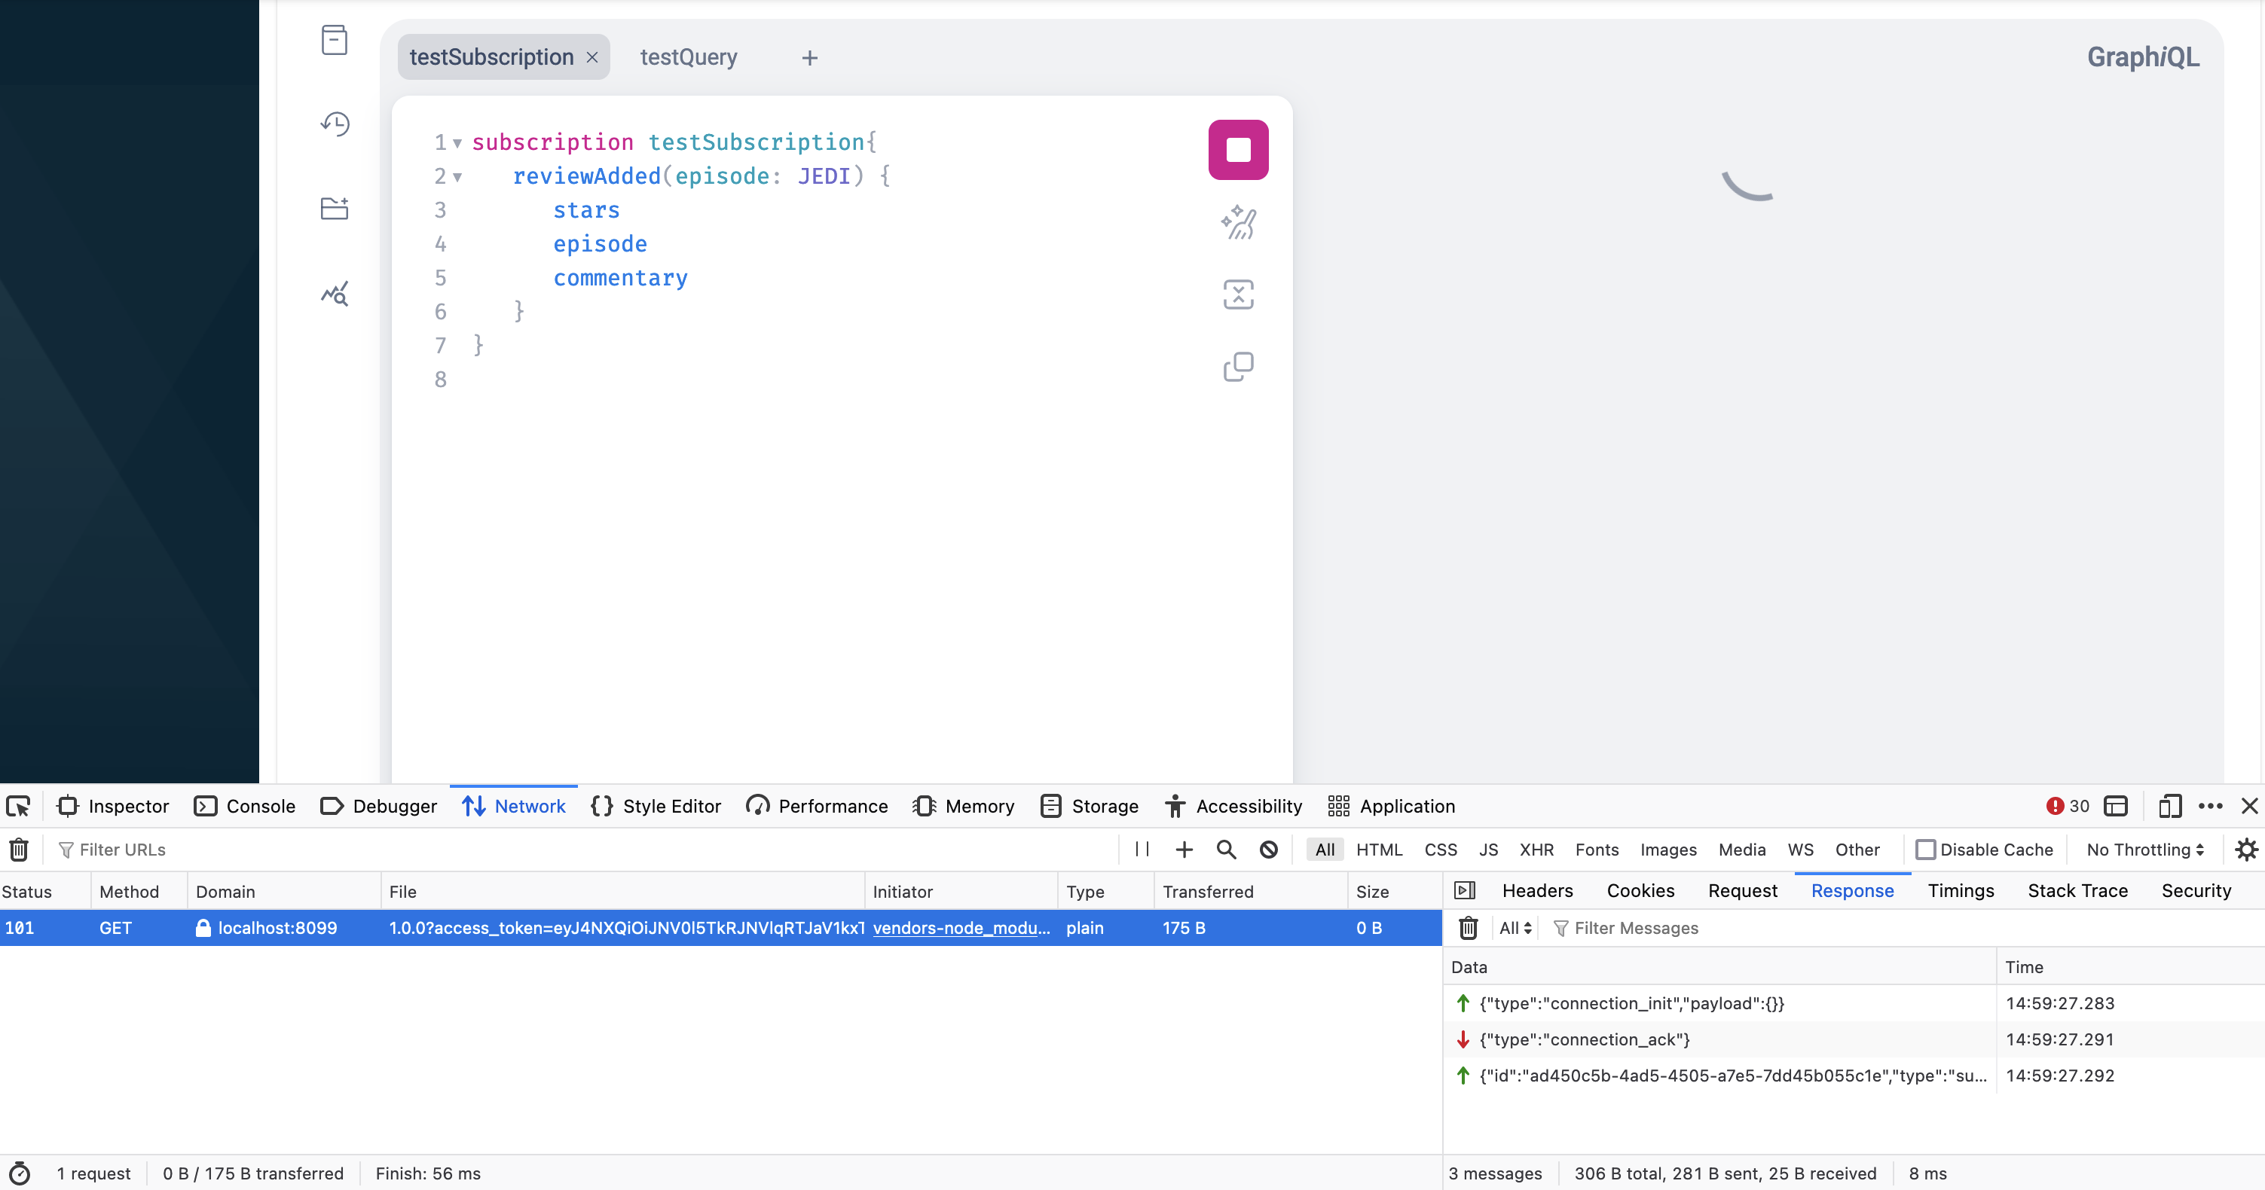Open the GraphiQL explorer folder icon
Image resolution: width=2265 pixels, height=1190 pixels.
click(x=334, y=209)
